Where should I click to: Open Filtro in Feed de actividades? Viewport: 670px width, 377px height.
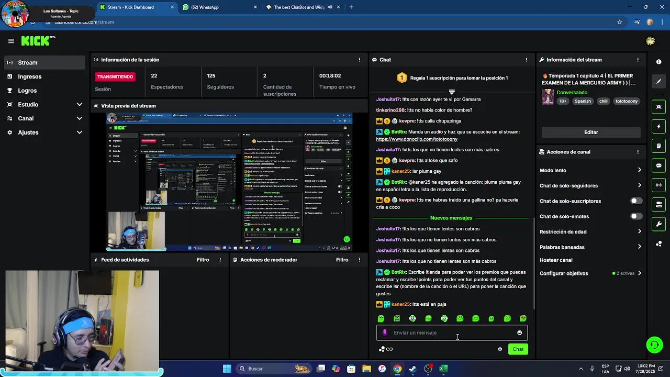(x=203, y=260)
